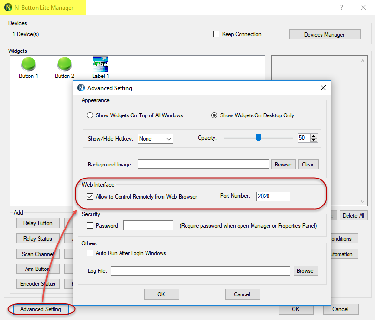Click scroll up arrow in right panel
This screenshot has width=375, height=320.
click(x=362, y=61)
